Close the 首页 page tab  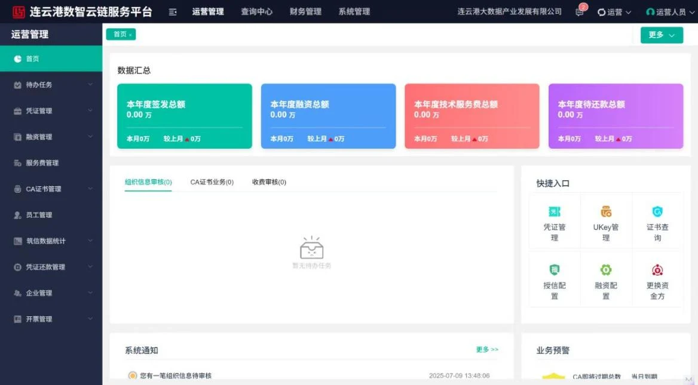click(x=130, y=35)
